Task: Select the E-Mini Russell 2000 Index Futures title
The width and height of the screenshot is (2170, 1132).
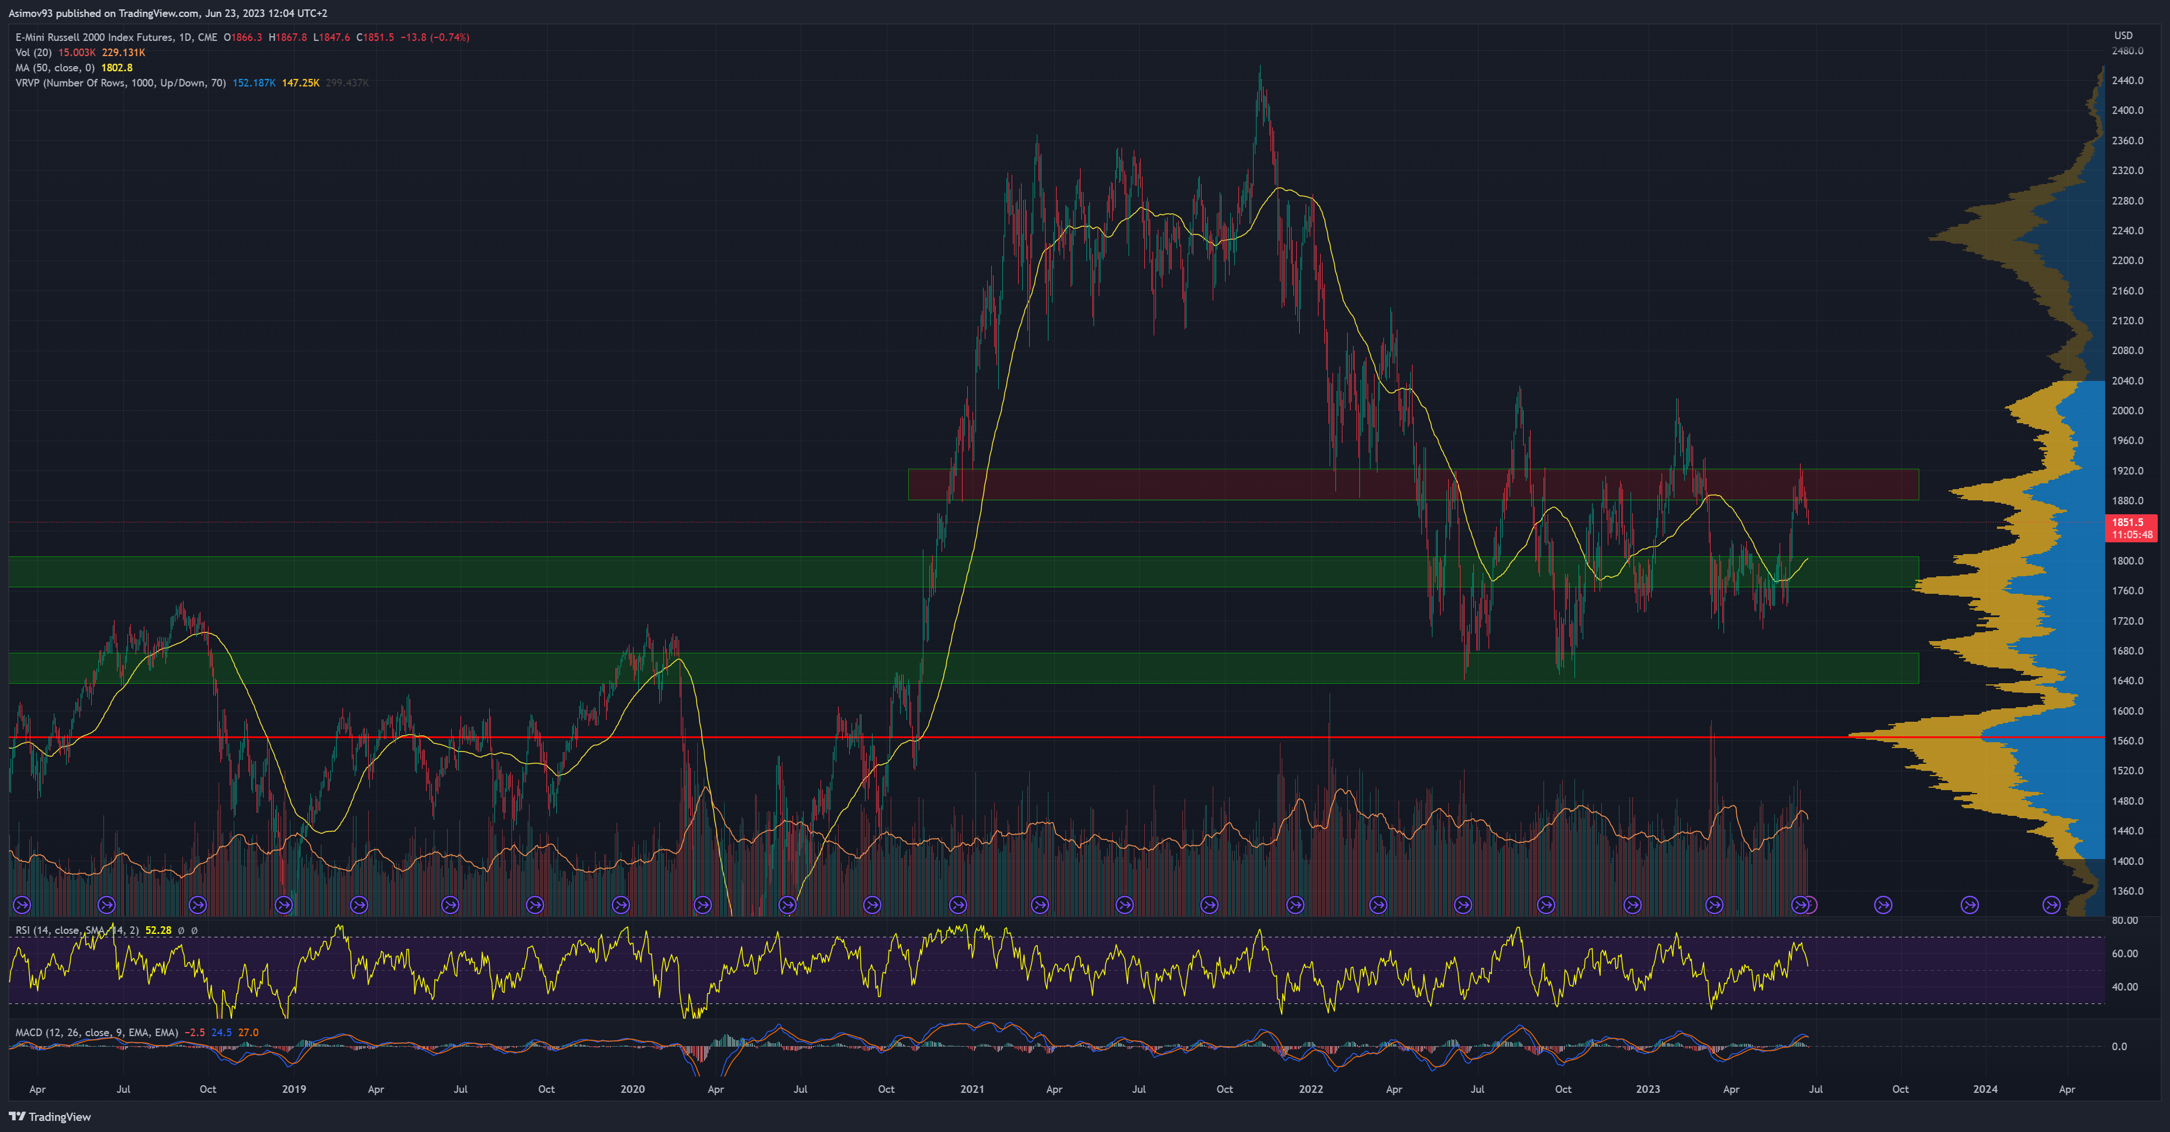Action: [x=94, y=37]
